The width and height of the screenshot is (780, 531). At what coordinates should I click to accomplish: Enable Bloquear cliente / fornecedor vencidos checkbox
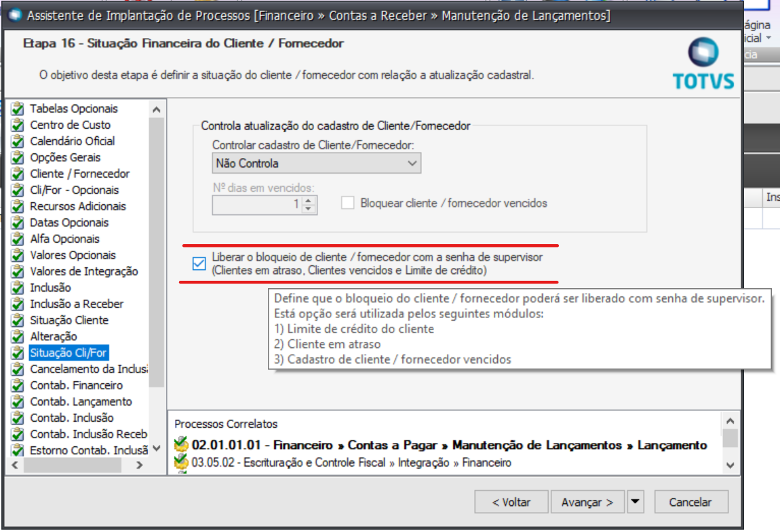tap(348, 203)
